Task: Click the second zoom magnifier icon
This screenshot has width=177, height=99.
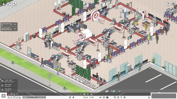Action: pyautogui.click(x=118, y=97)
